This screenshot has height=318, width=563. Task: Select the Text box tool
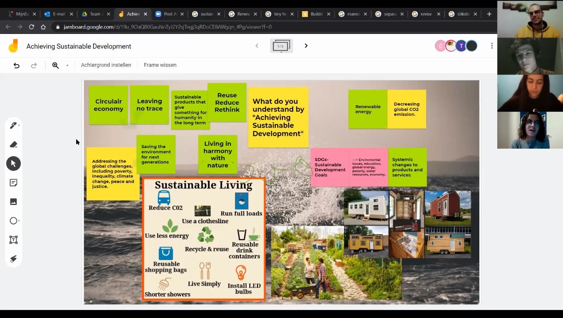point(13,240)
